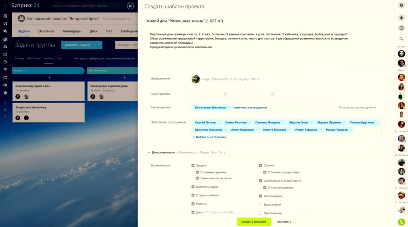Click the Изменить руководителя link
Viewport: 408px width, 227px height.
[250, 108]
